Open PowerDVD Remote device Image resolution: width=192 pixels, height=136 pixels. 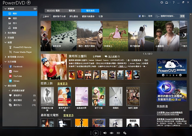20,47
